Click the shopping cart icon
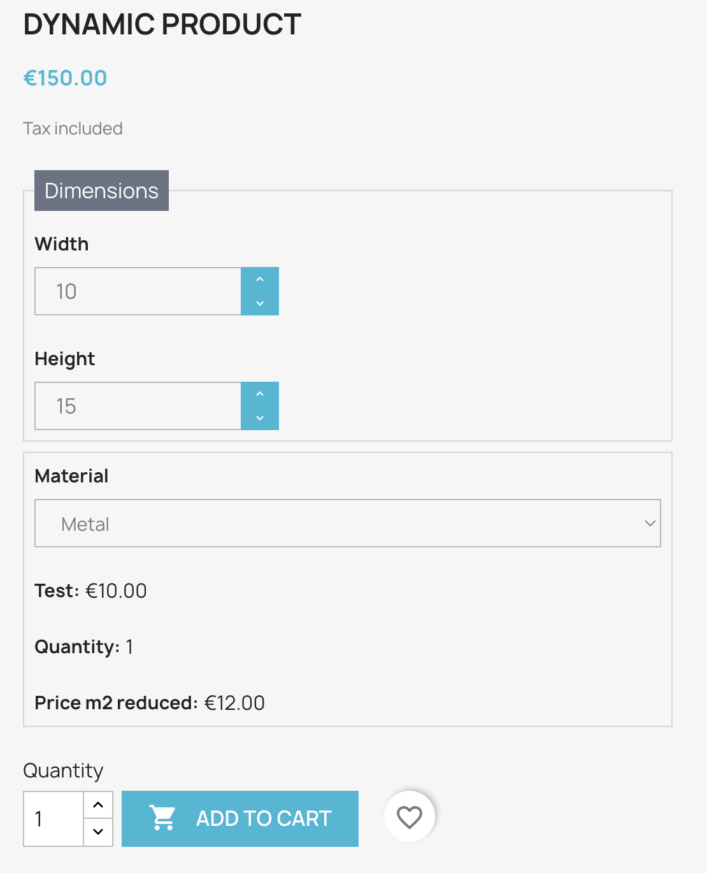This screenshot has width=707, height=873. [x=162, y=818]
